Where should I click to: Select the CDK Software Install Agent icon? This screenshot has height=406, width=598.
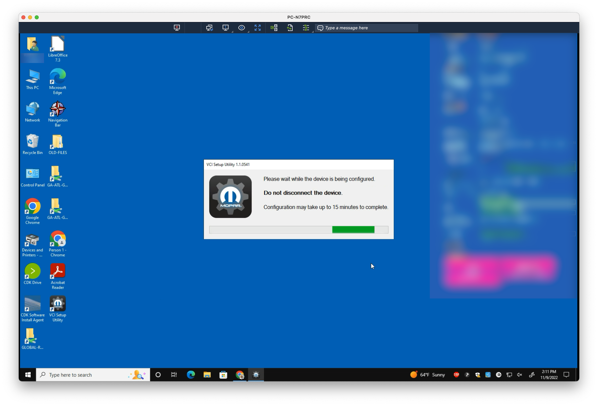(32, 309)
